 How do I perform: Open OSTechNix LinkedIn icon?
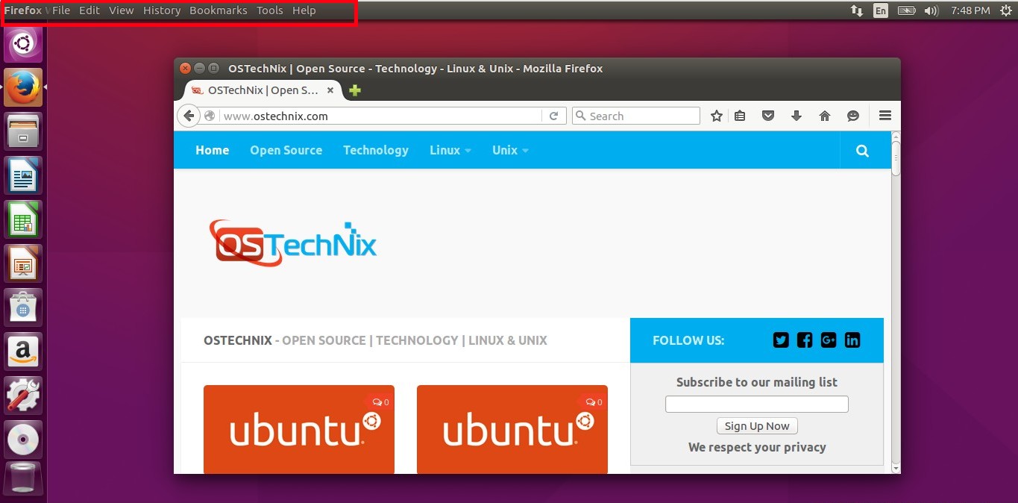coord(852,340)
